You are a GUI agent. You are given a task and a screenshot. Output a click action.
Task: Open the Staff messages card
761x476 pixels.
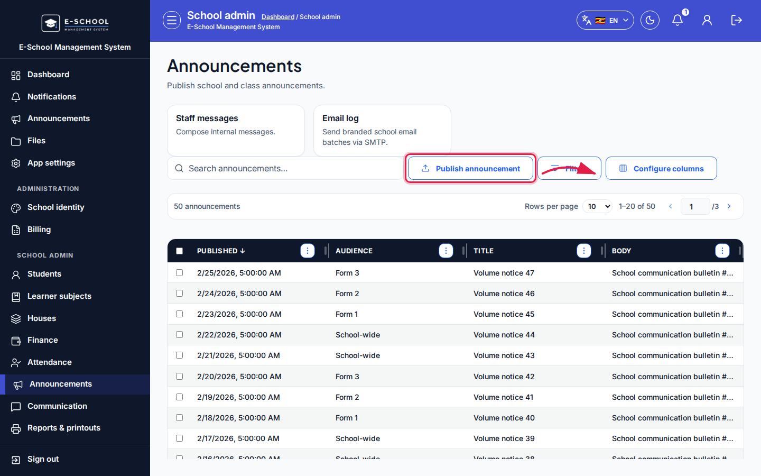point(236,130)
